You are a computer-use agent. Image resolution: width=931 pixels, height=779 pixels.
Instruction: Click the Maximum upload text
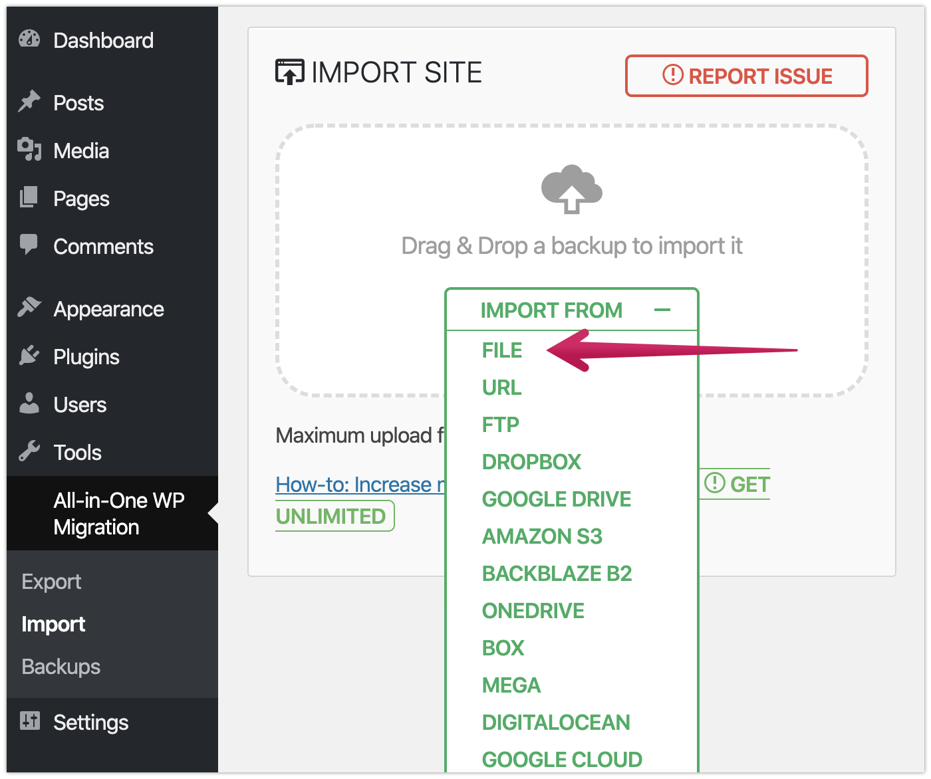tap(360, 435)
